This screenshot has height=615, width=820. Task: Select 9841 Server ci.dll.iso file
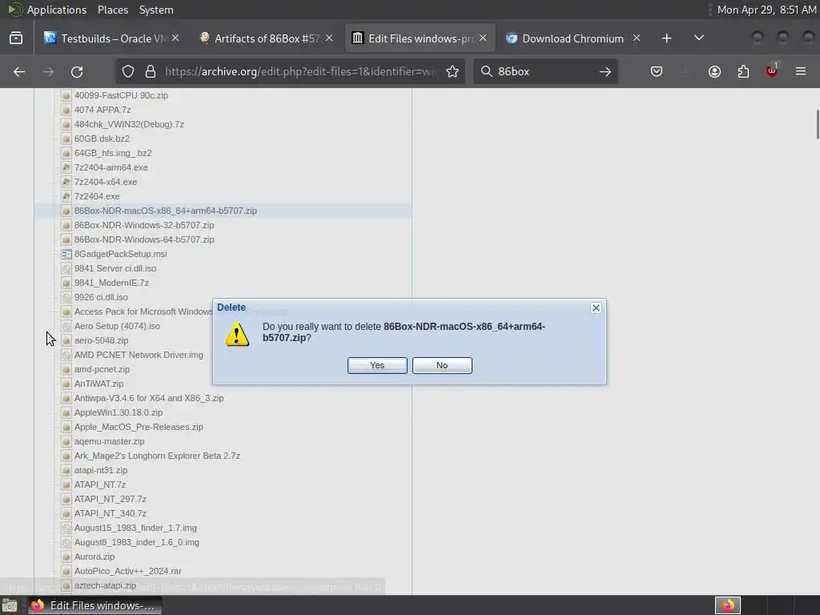[x=115, y=268]
